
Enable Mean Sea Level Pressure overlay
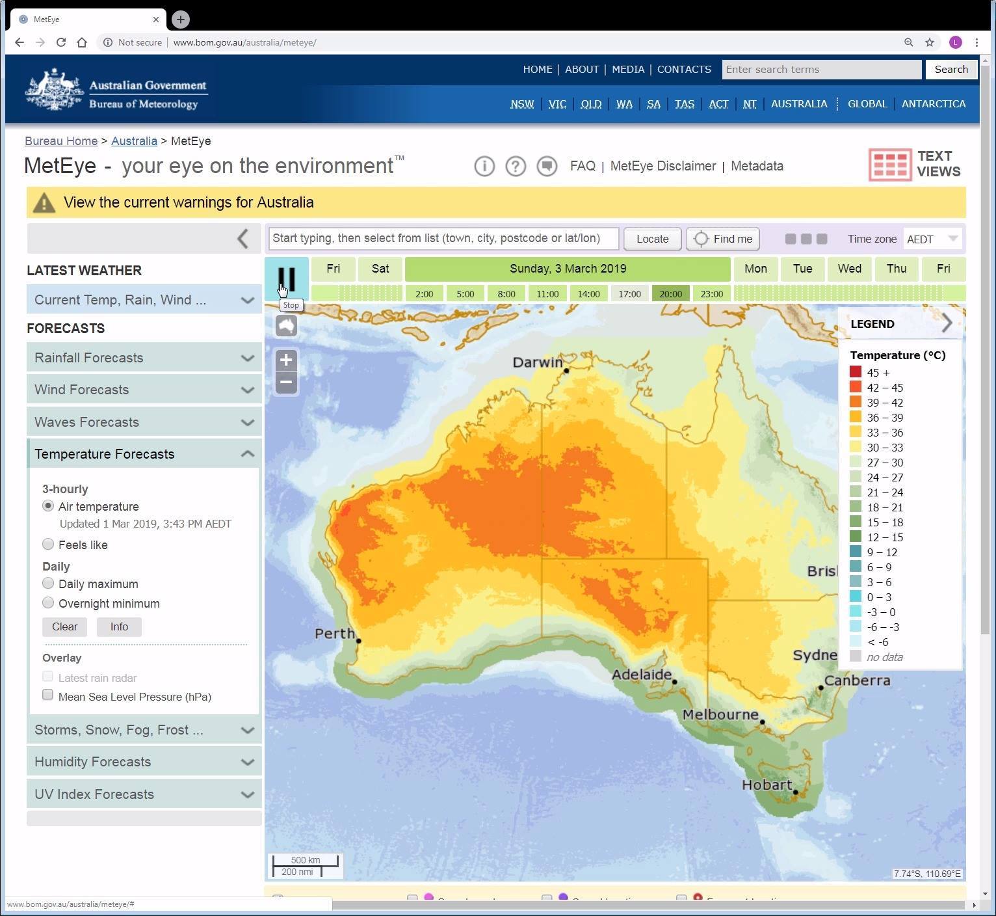coord(48,695)
